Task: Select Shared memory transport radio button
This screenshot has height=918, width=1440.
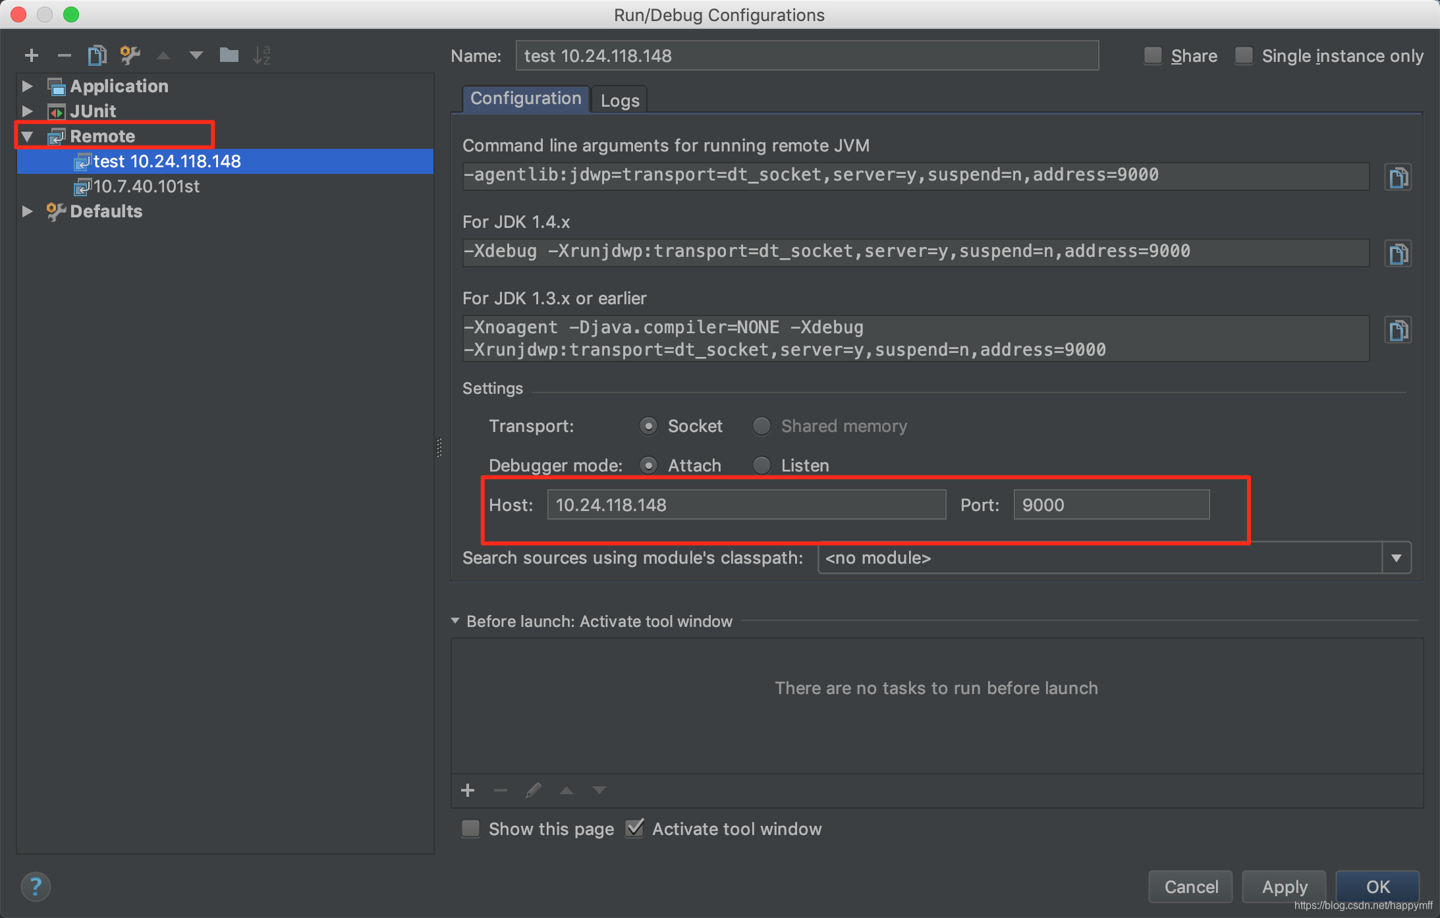Action: 762,426
